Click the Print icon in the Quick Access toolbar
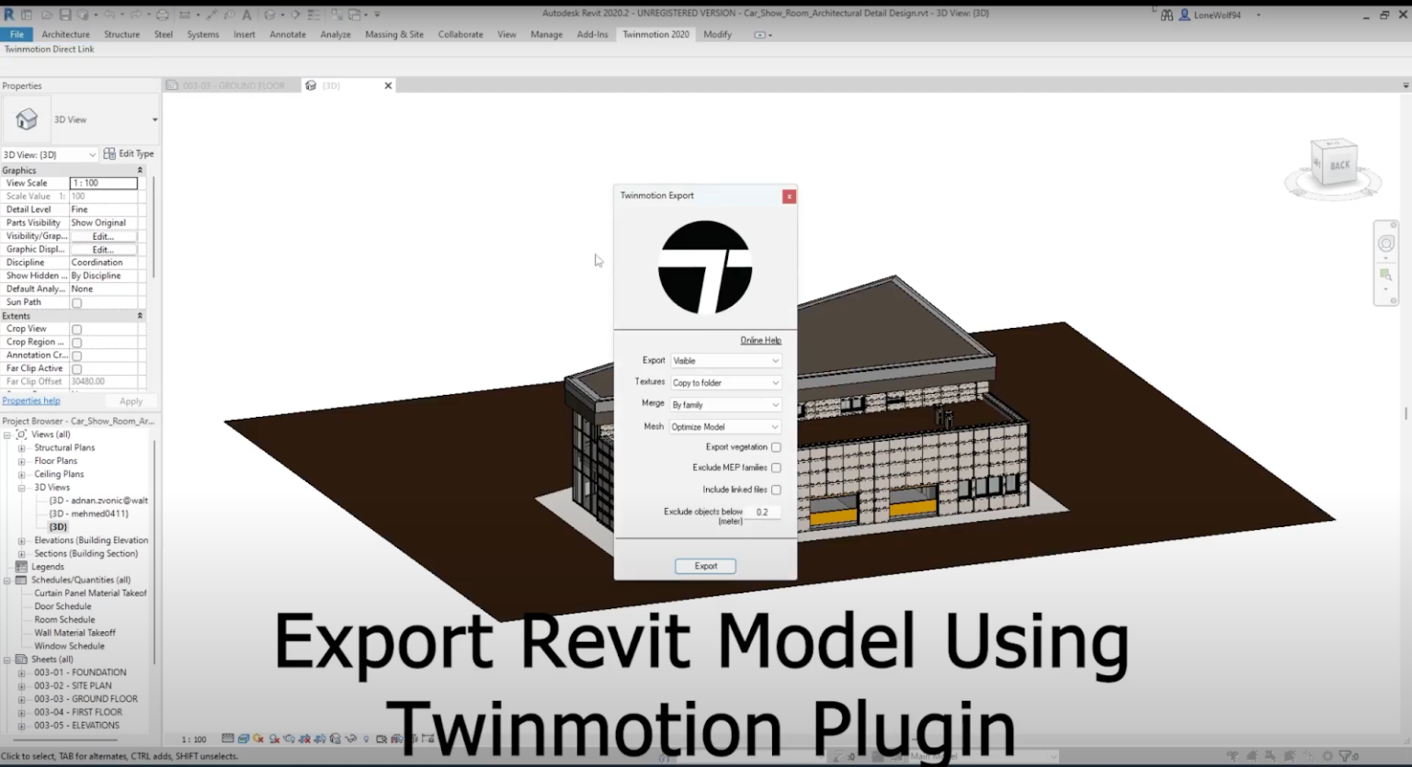This screenshot has height=767, width=1412. click(162, 14)
